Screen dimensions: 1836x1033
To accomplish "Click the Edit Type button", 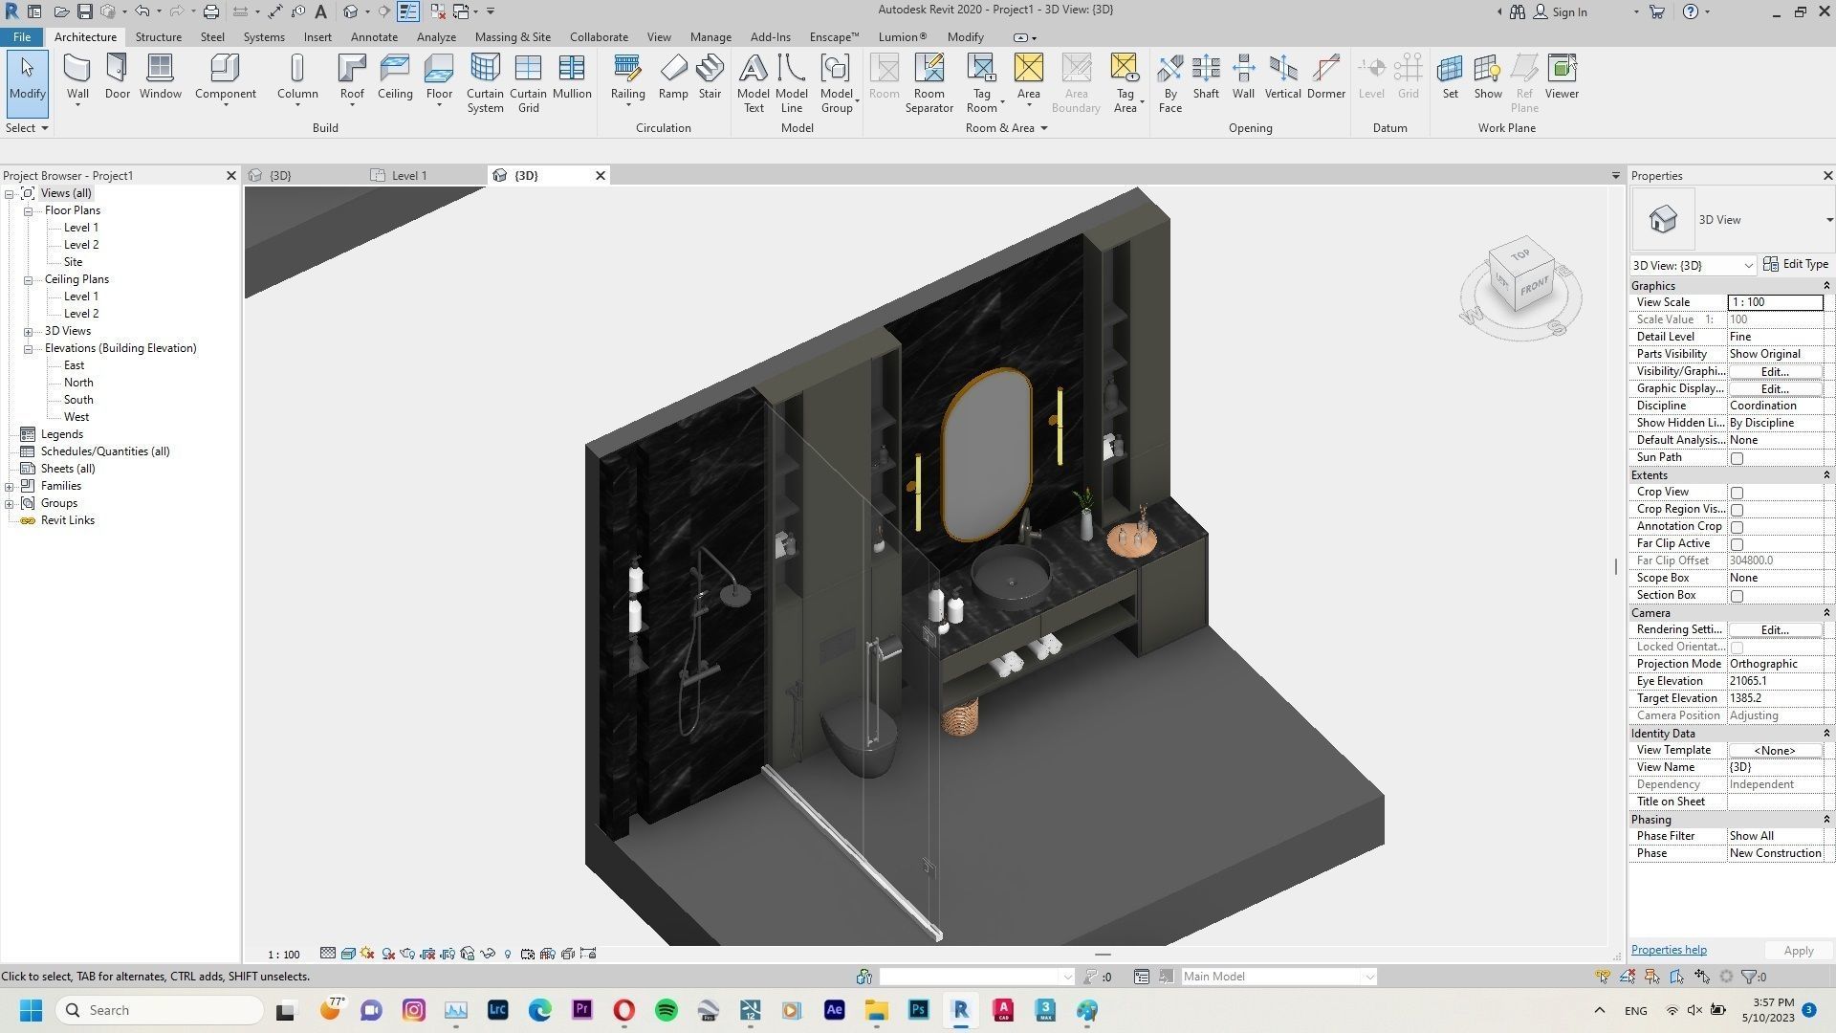I will coord(1796,264).
